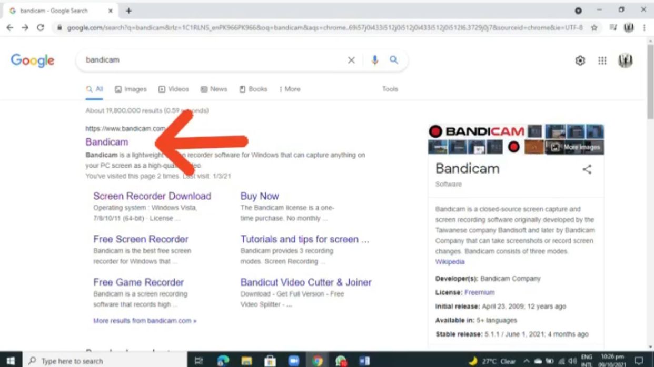
Task: Open a new browser tab
Action: pyautogui.click(x=128, y=11)
